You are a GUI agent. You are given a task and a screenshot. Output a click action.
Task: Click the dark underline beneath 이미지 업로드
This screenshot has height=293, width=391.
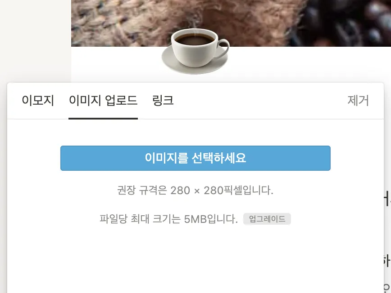[x=103, y=119]
